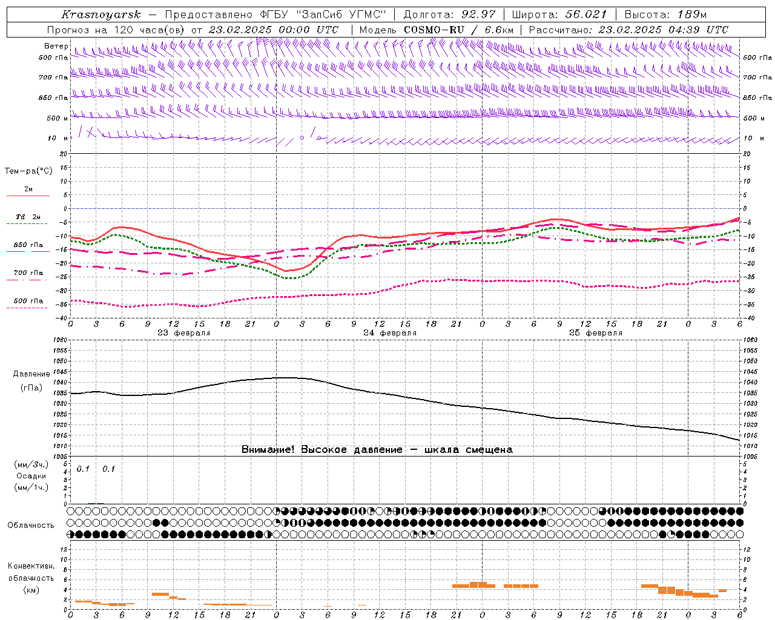
Task: Click the Конвективн. convective cloud label
Action: pos(31,566)
